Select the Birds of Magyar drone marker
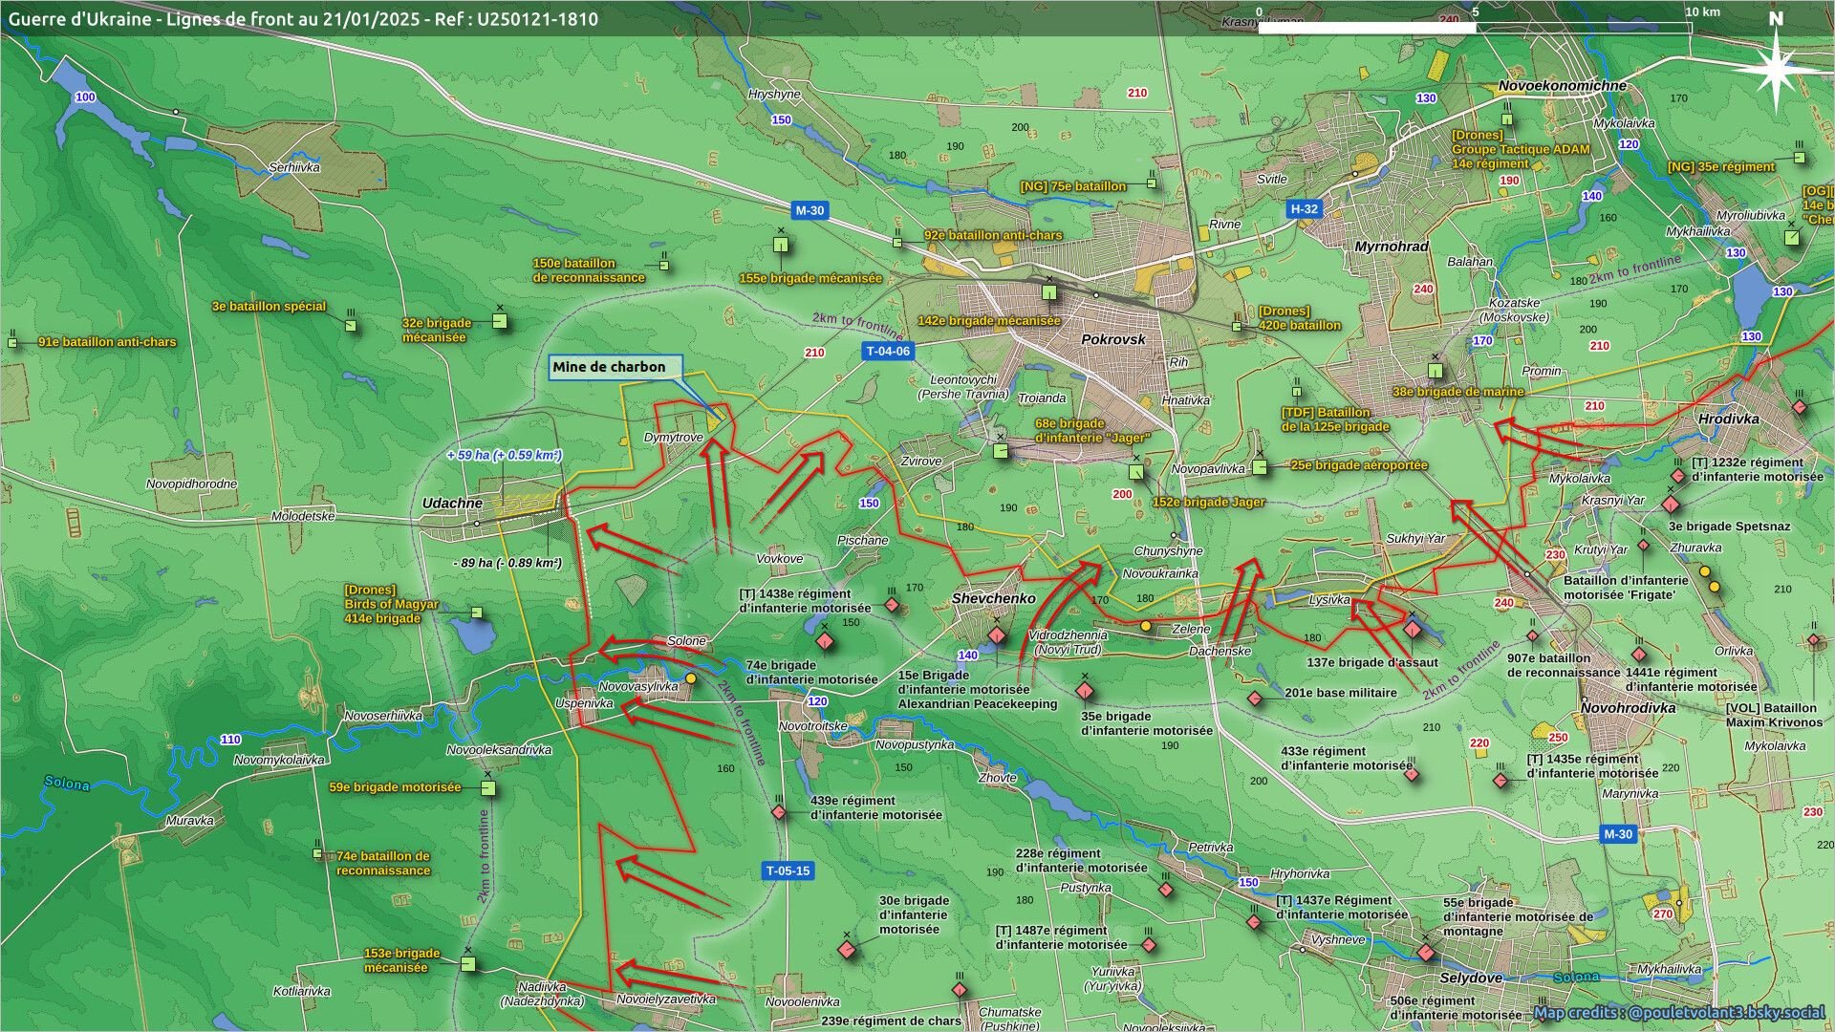Viewport: 1835px width, 1032px height. [x=477, y=613]
